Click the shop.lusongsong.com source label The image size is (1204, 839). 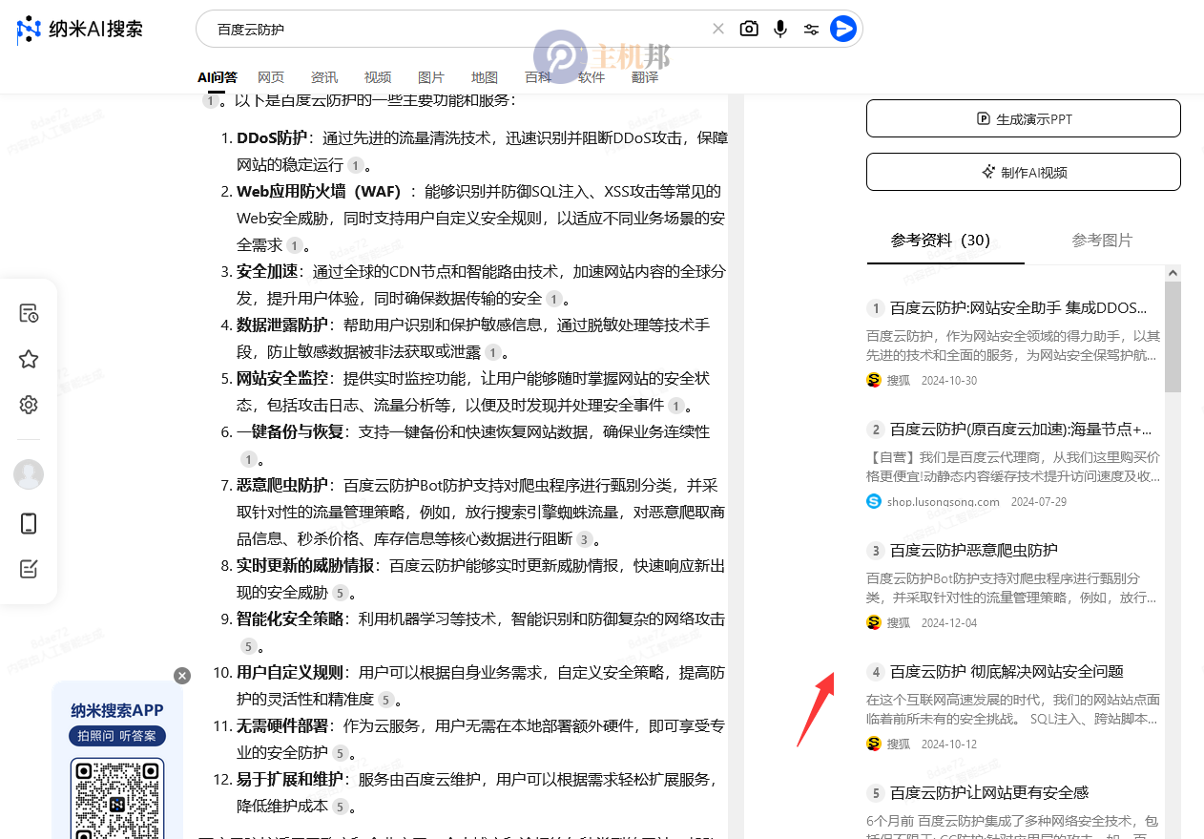(943, 502)
